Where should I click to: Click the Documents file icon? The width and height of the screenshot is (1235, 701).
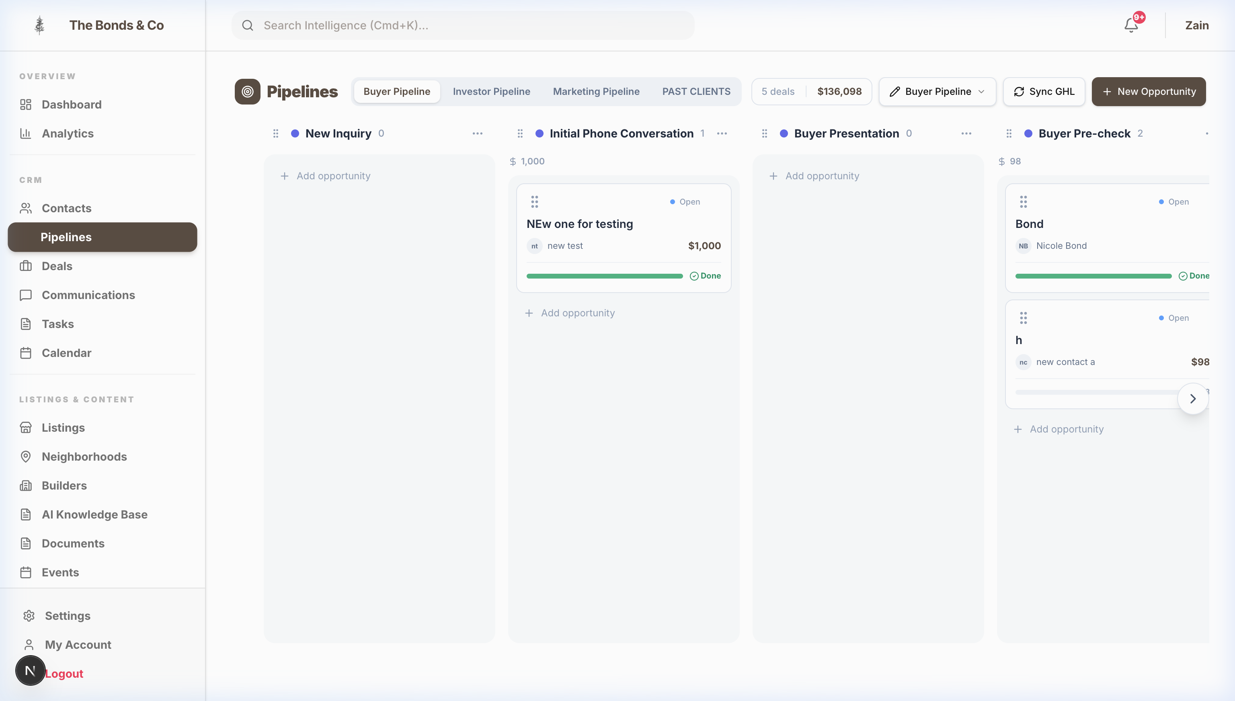tap(25, 543)
